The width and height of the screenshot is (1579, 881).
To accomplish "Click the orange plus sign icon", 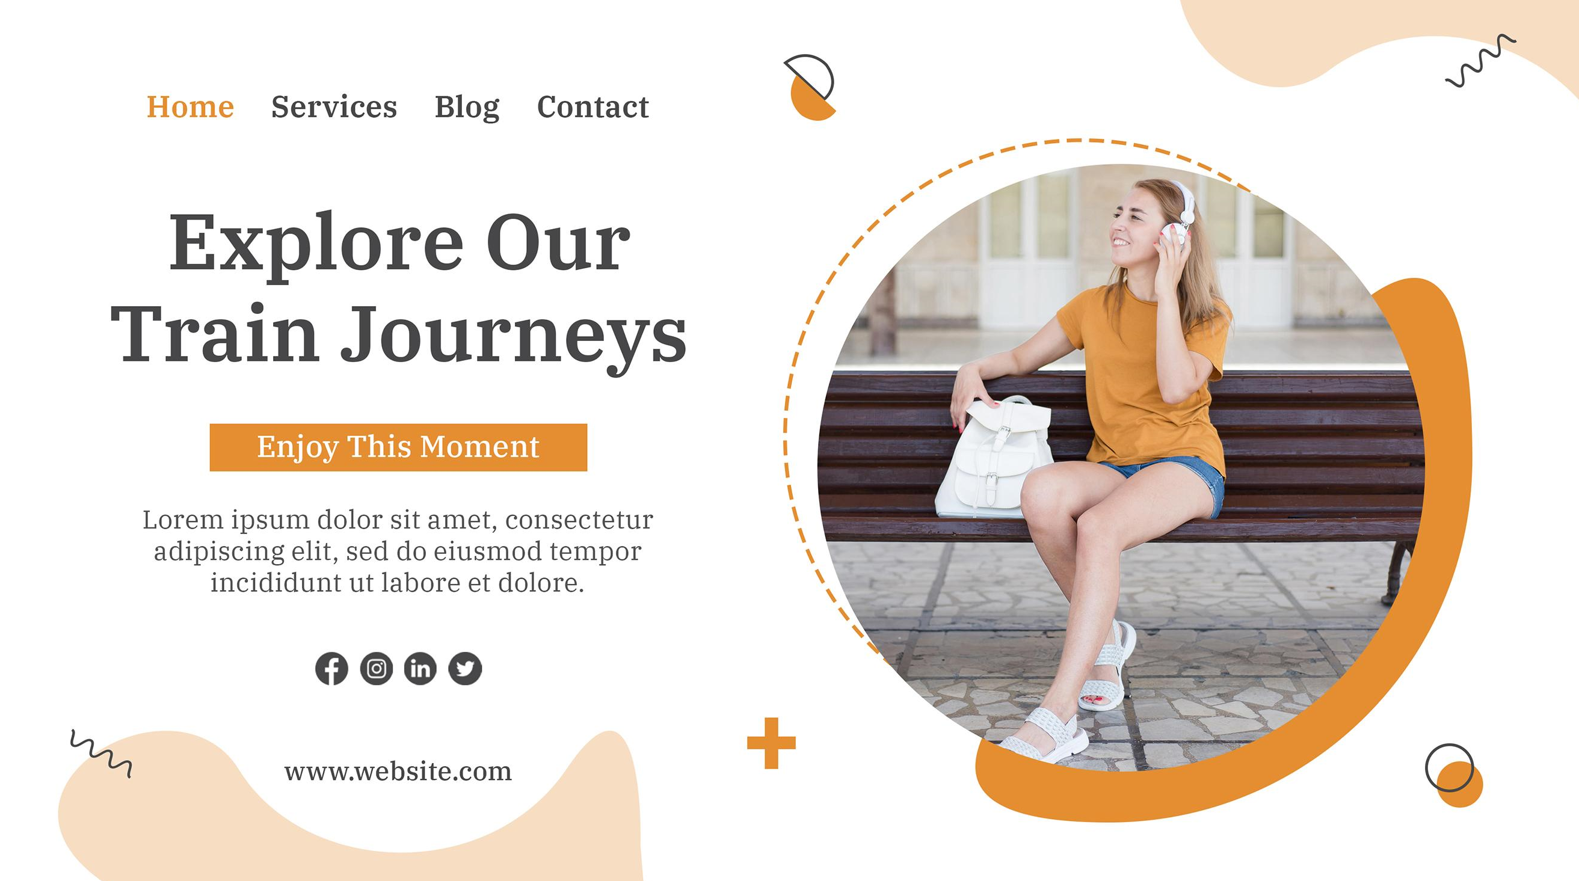I will pos(771,743).
